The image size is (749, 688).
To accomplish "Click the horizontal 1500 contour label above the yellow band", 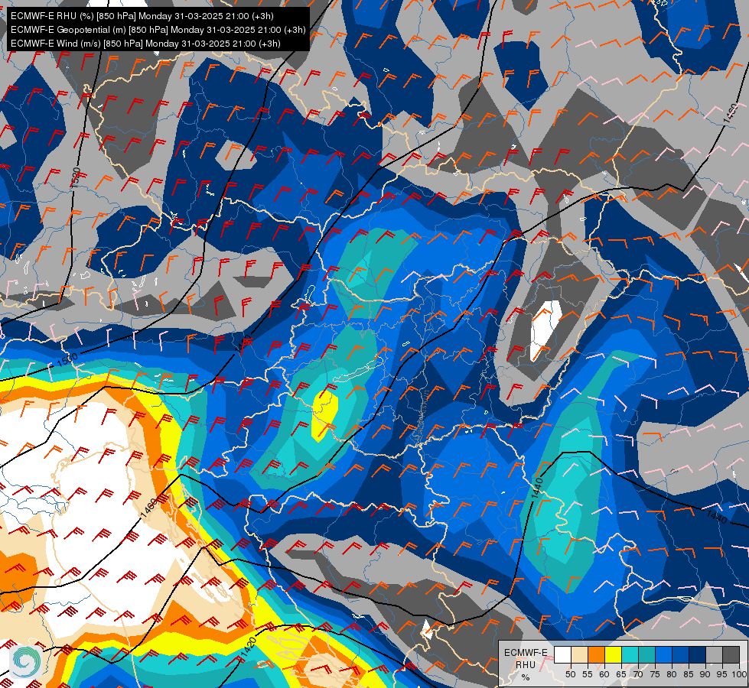I will (67, 360).
